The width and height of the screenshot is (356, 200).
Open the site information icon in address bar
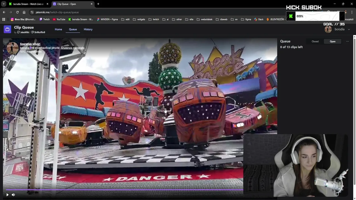[32, 12]
